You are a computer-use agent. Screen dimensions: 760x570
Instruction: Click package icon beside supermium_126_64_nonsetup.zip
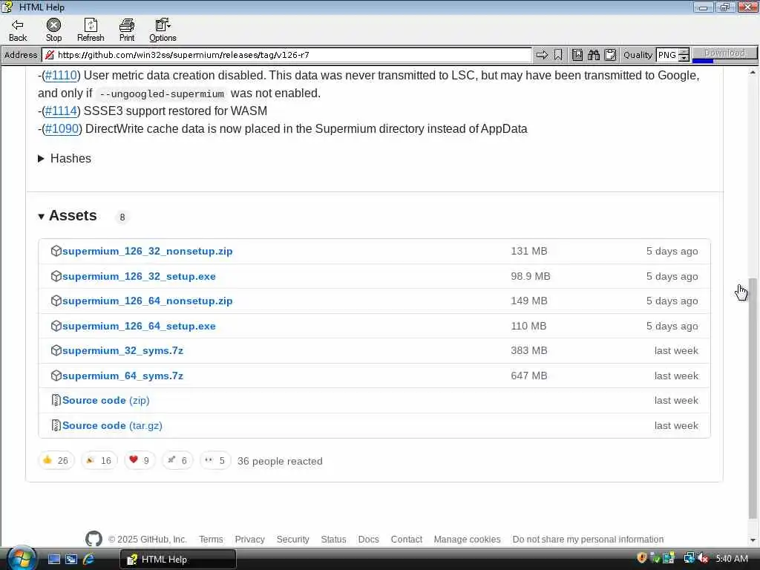coord(56,301)
